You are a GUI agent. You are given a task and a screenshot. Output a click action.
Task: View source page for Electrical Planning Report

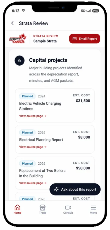33,147
